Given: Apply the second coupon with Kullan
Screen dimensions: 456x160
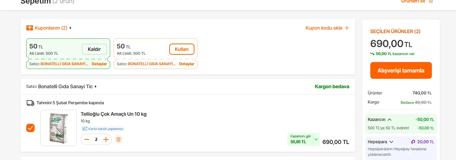Looking at the screenshot, I should (x=181, y=49).
